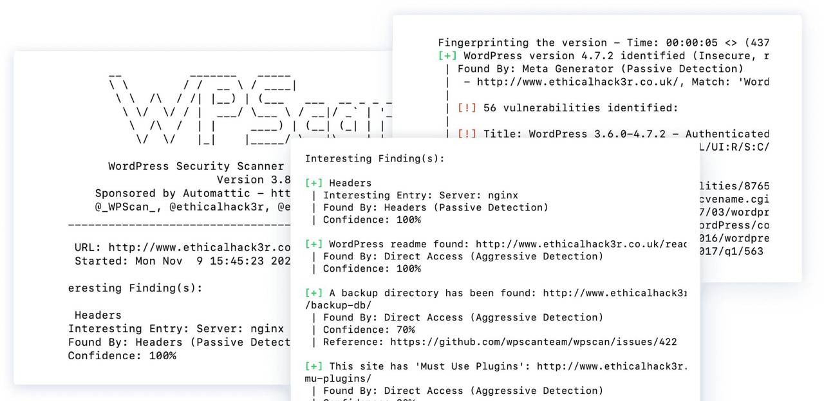Select the '@_WPScan_, @ethicalhack3r' credits line

(193, 207)
